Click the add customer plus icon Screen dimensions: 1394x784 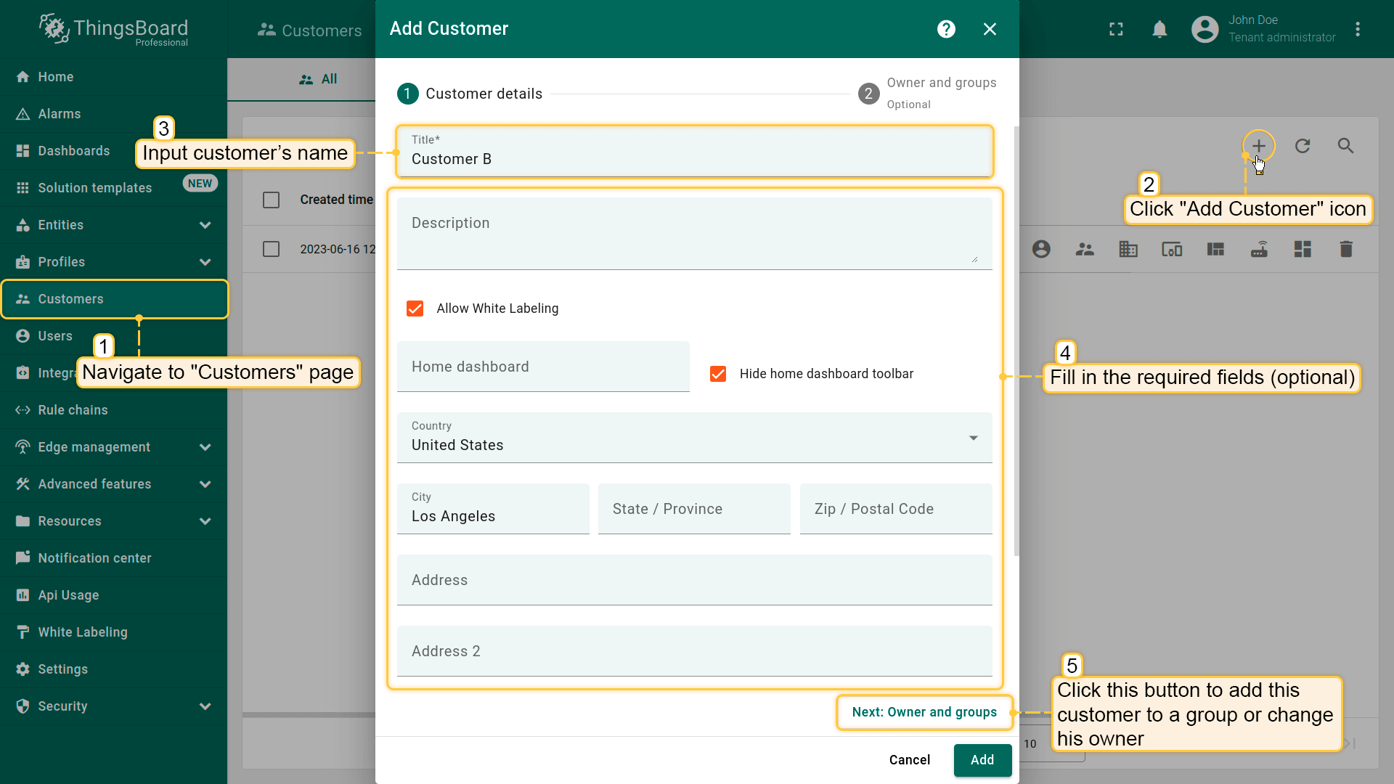click(1258, 146)
